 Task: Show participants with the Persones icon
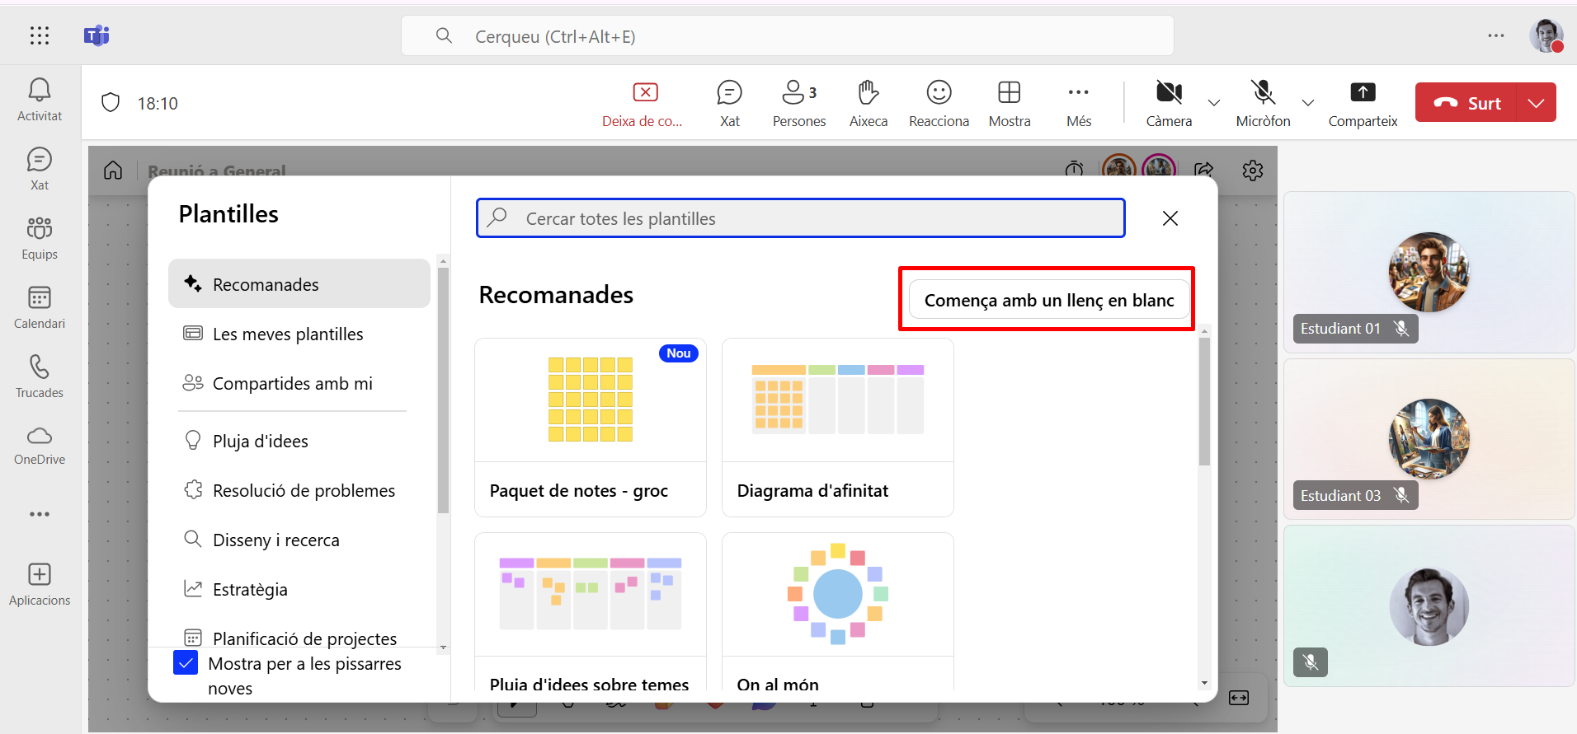[798, 103]
